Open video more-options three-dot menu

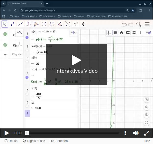(x=125, y=133)
